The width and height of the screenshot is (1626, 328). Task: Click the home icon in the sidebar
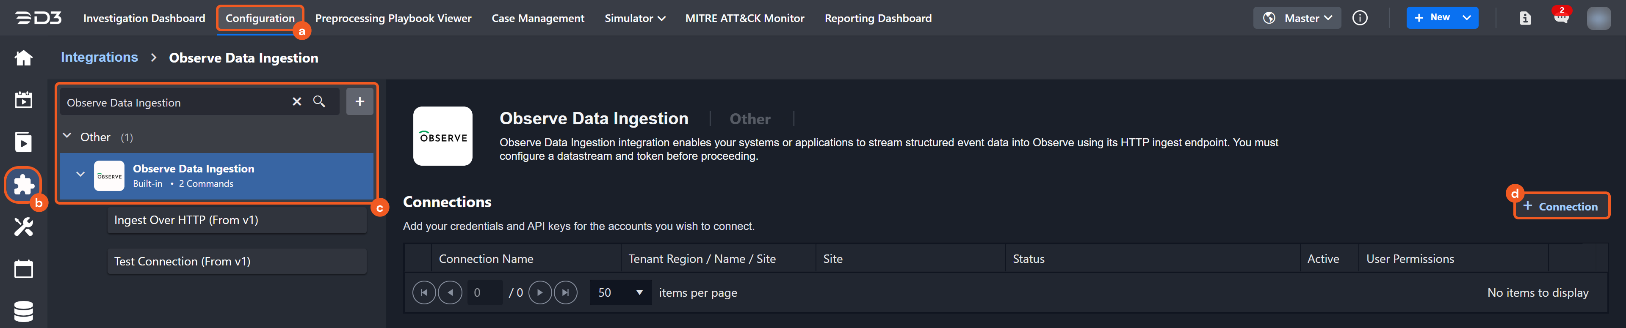[23, 58]
